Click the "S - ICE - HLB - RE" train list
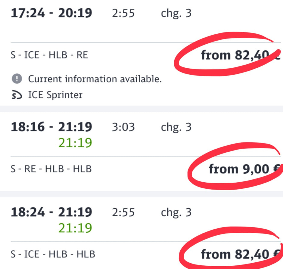This screenshot has width=283, height=269. click(x=49, y=55)
